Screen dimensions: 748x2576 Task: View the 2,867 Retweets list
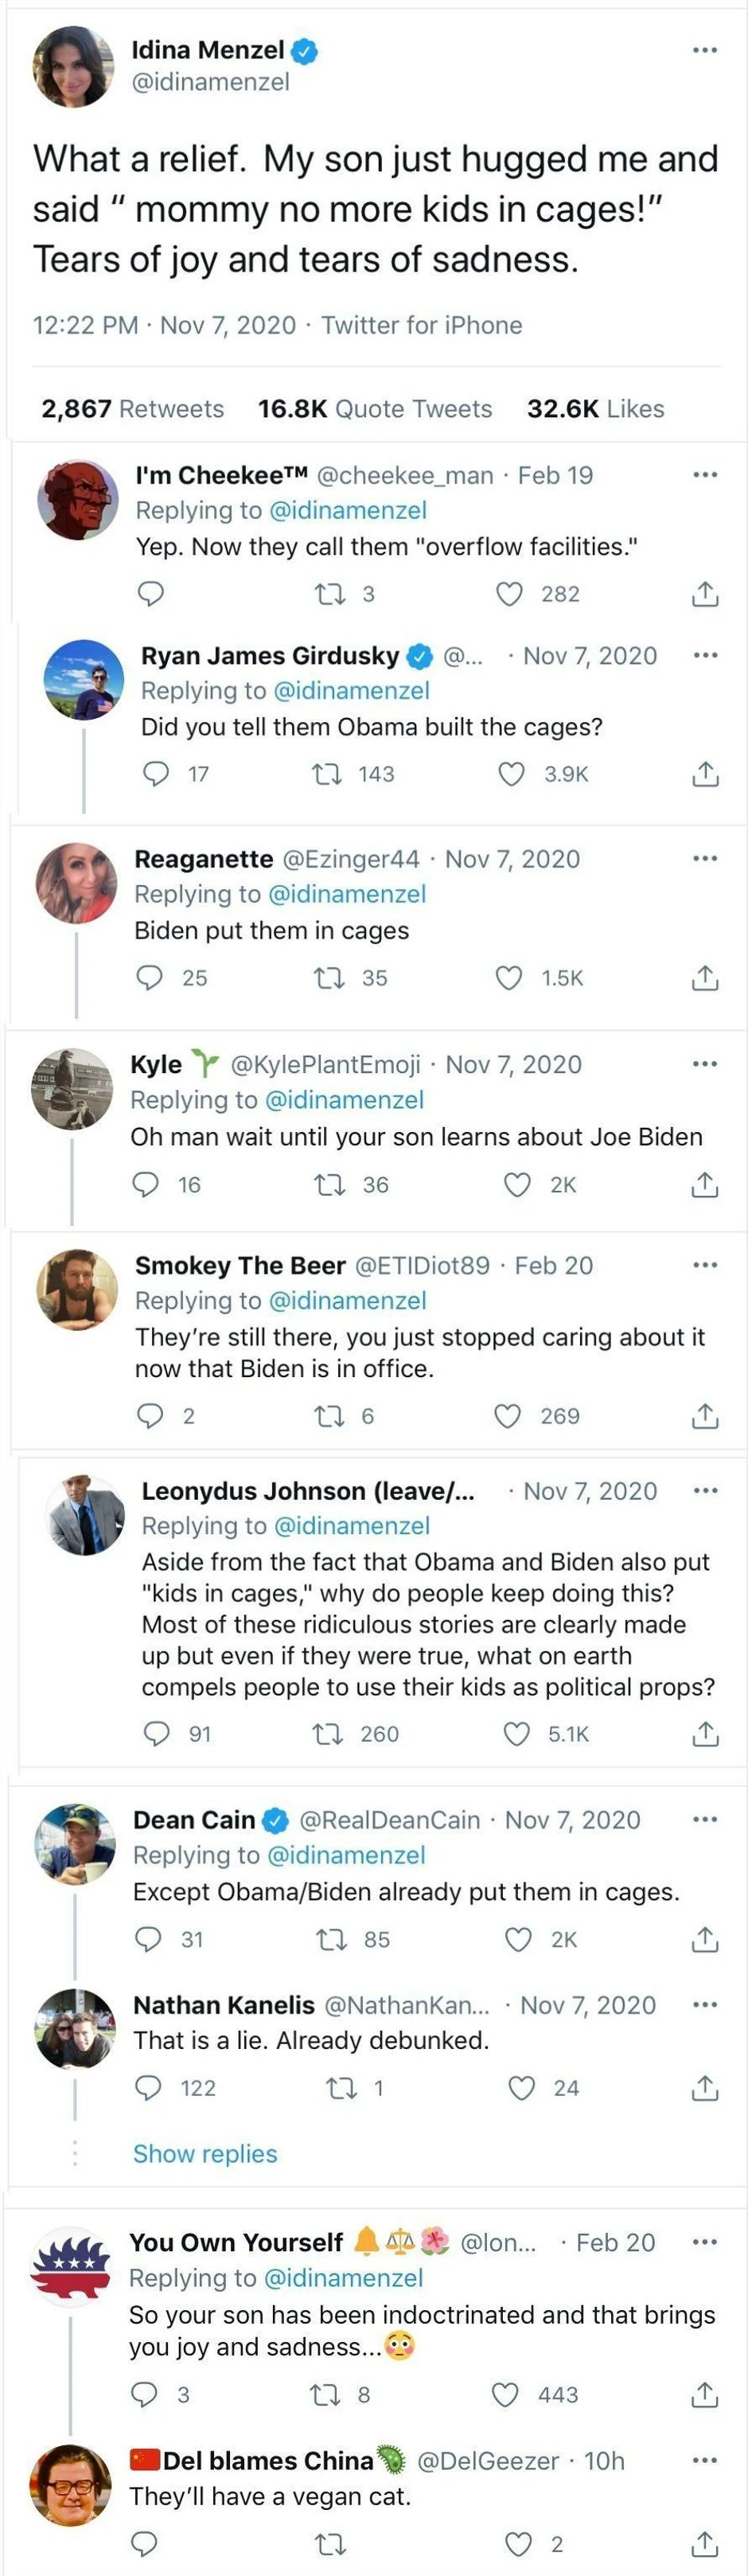tap(133, 409)
